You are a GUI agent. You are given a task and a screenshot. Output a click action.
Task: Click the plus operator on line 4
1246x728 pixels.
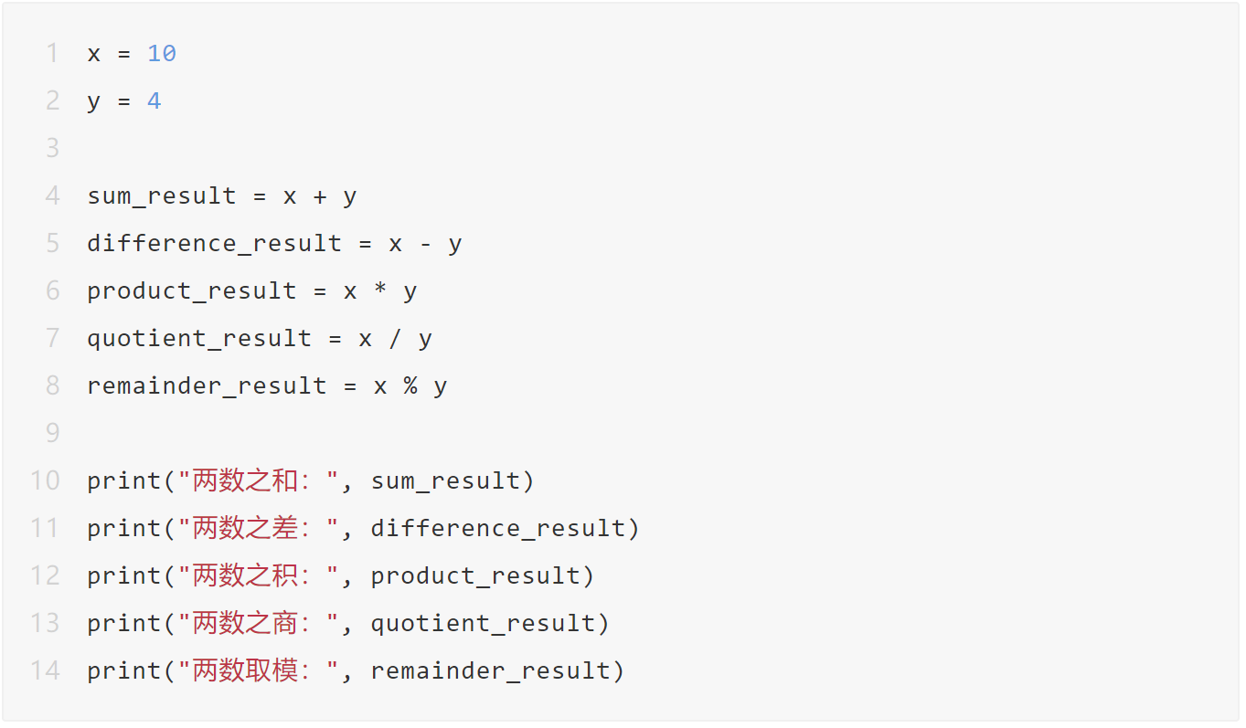[319, 196]
